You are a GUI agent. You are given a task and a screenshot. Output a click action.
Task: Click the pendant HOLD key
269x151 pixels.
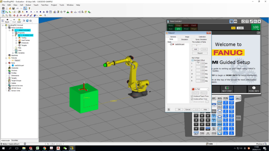click(x=220, y=107)
